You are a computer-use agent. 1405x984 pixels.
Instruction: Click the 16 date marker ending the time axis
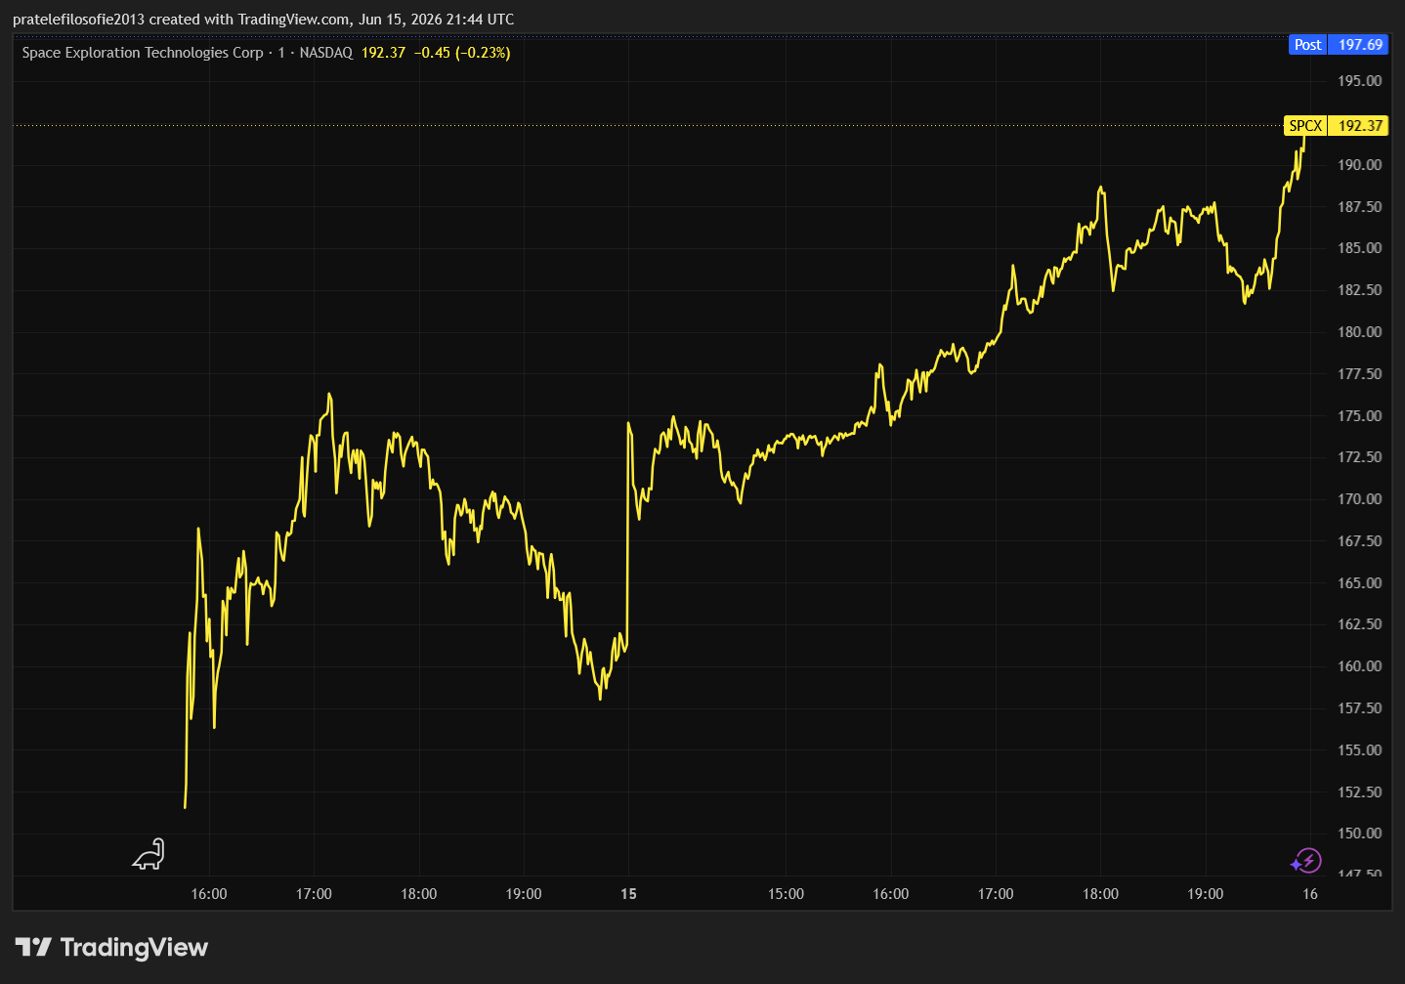[x=1310, y=894]
